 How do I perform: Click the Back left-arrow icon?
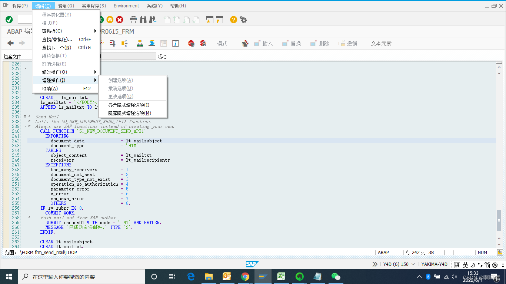tap(11, 43)
